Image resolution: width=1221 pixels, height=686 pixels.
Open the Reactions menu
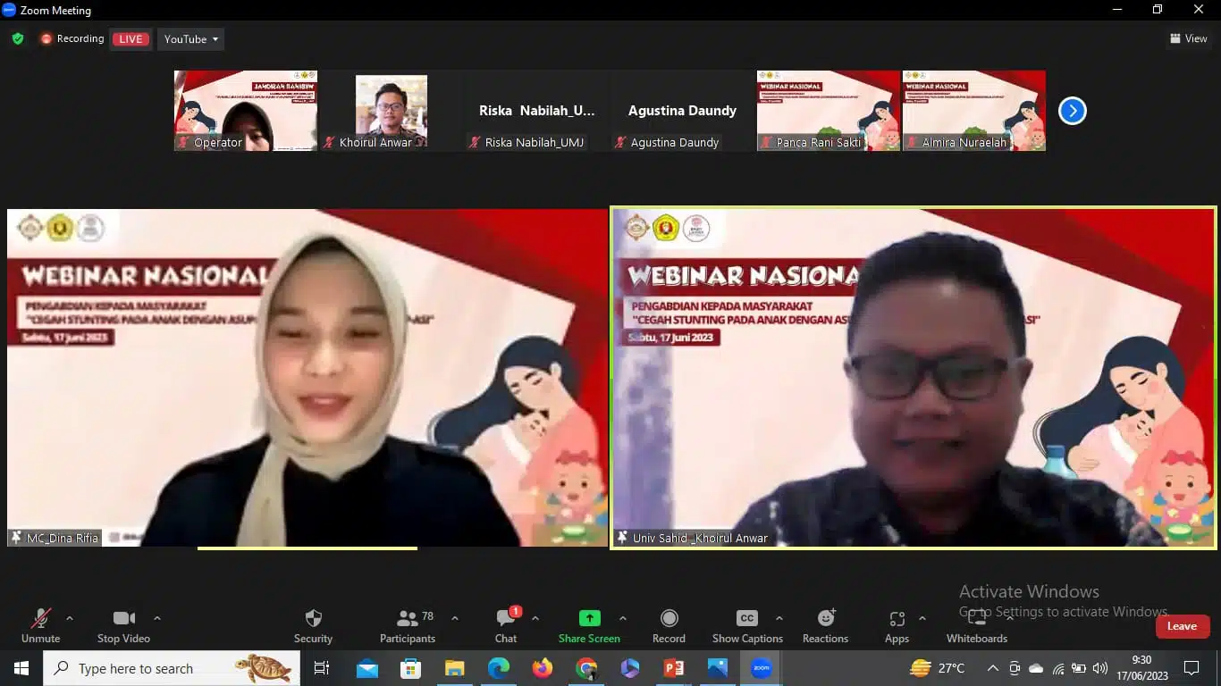pos(825,625)
